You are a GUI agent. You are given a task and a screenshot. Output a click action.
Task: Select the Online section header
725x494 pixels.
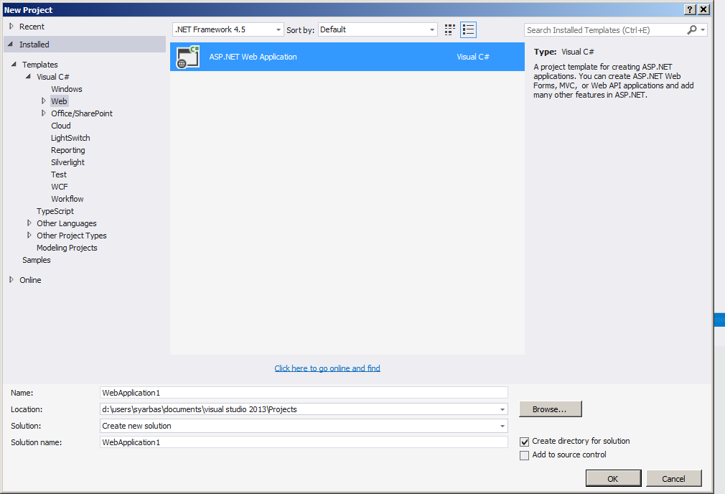click(30, 280)
